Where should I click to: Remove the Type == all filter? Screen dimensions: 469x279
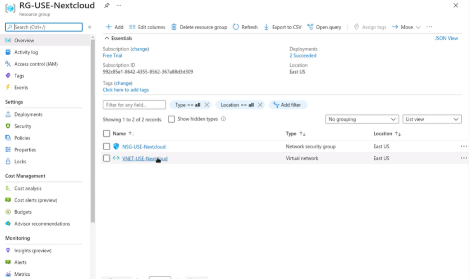207,105
